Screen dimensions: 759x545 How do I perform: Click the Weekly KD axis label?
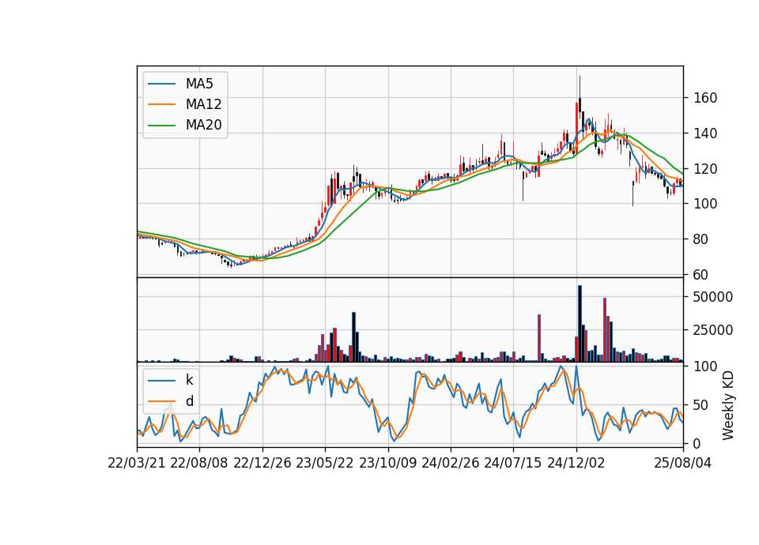point(727,405)
